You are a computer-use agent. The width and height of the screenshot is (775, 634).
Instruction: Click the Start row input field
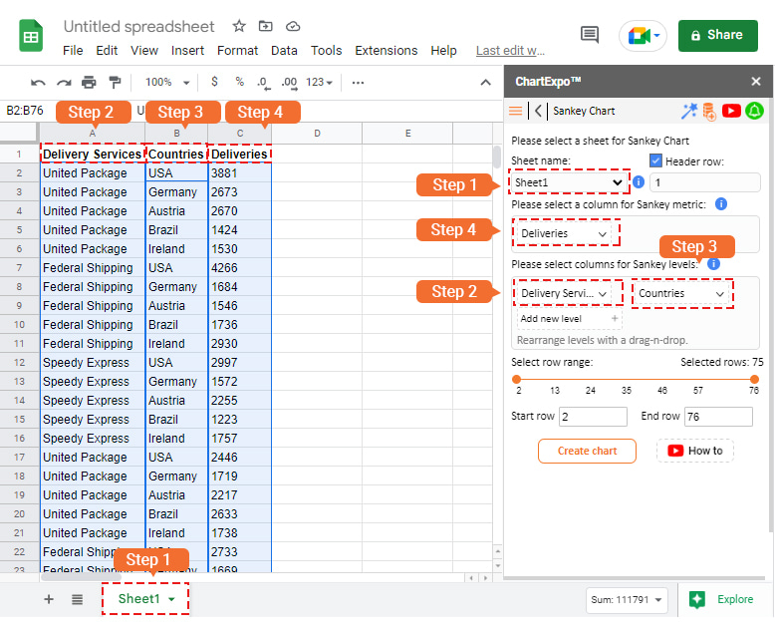593,417
